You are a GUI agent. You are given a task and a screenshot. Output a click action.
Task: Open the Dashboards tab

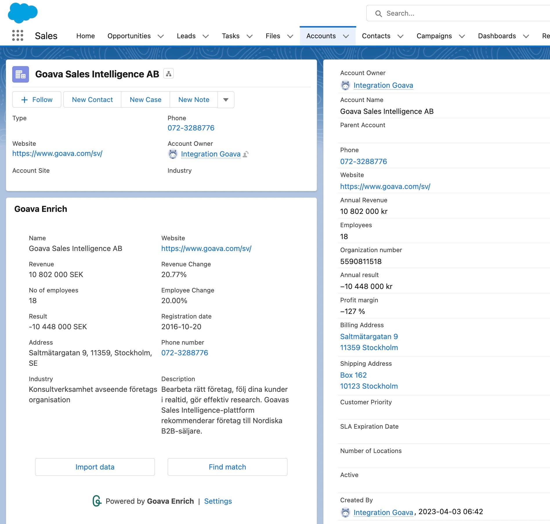coord(497,36)
